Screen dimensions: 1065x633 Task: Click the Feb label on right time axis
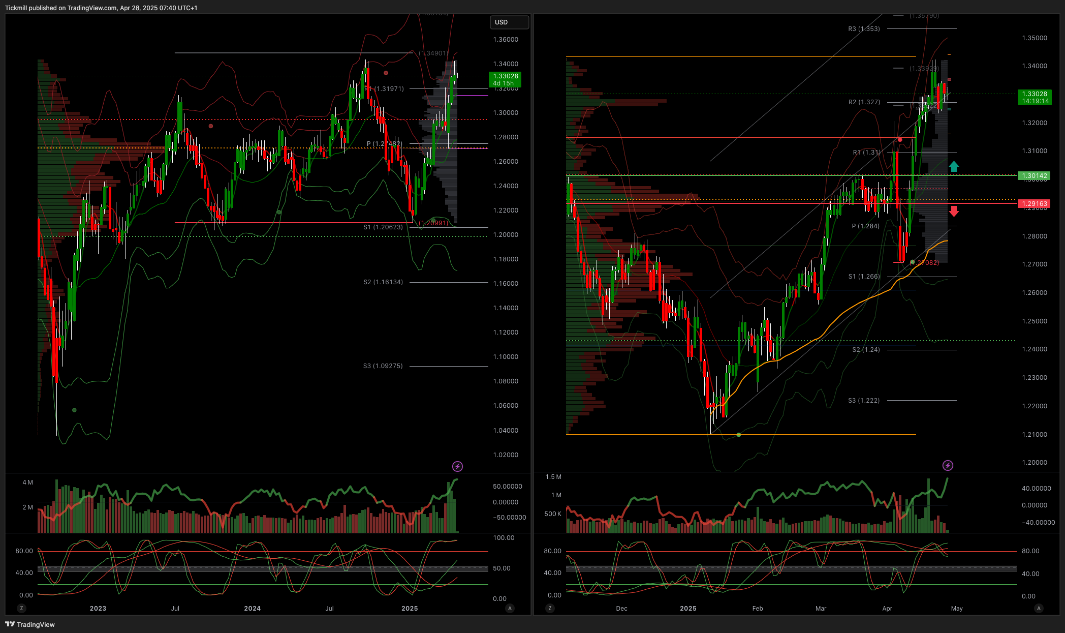pyautogui.click(x=758, y=608)
